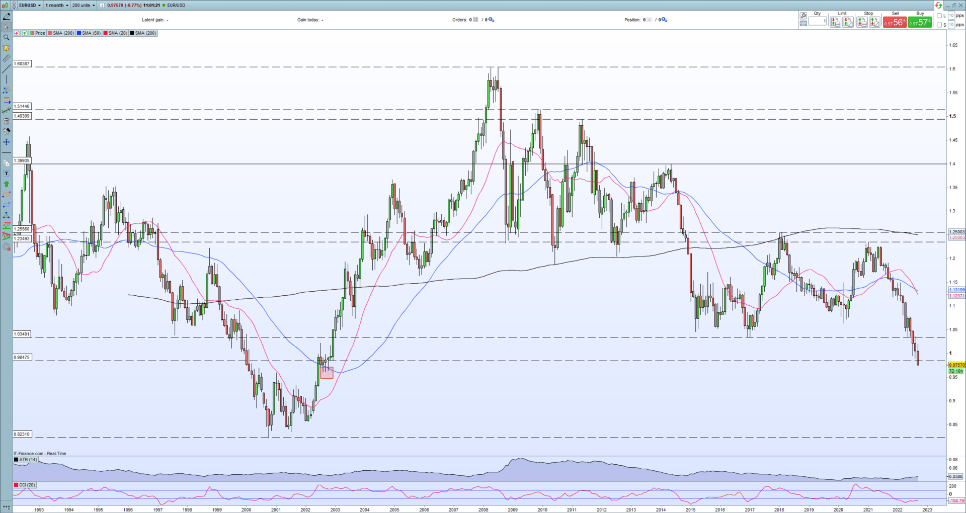Click the chart link/settings icon beside EURUSD

14,5
